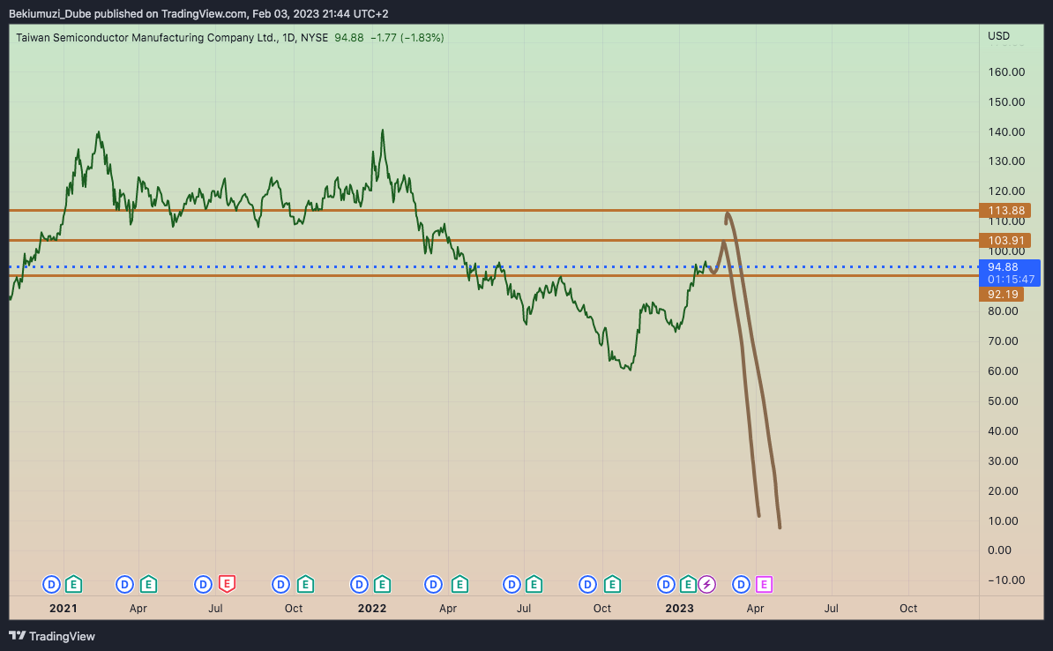Click the −1.77 (−1.83%) change value
The height and width of the screenshot is (651, 1053).
(407, 38)
